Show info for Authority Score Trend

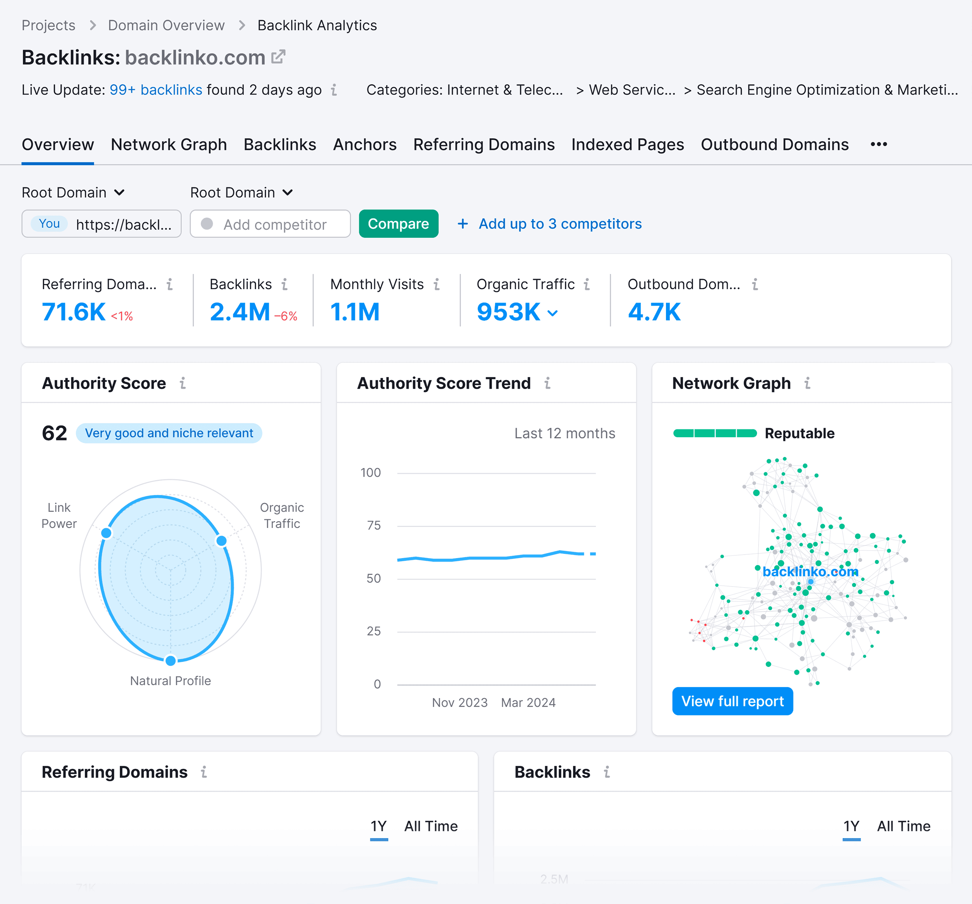coord(547,383)
